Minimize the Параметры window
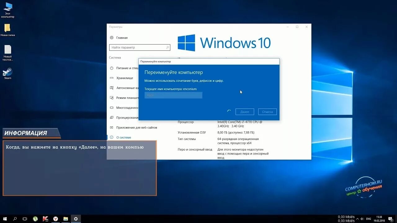Screen dimensions: 397x223 tap(288, 27)
